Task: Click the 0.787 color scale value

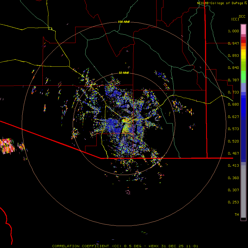Action: click(x=233, y=80)
